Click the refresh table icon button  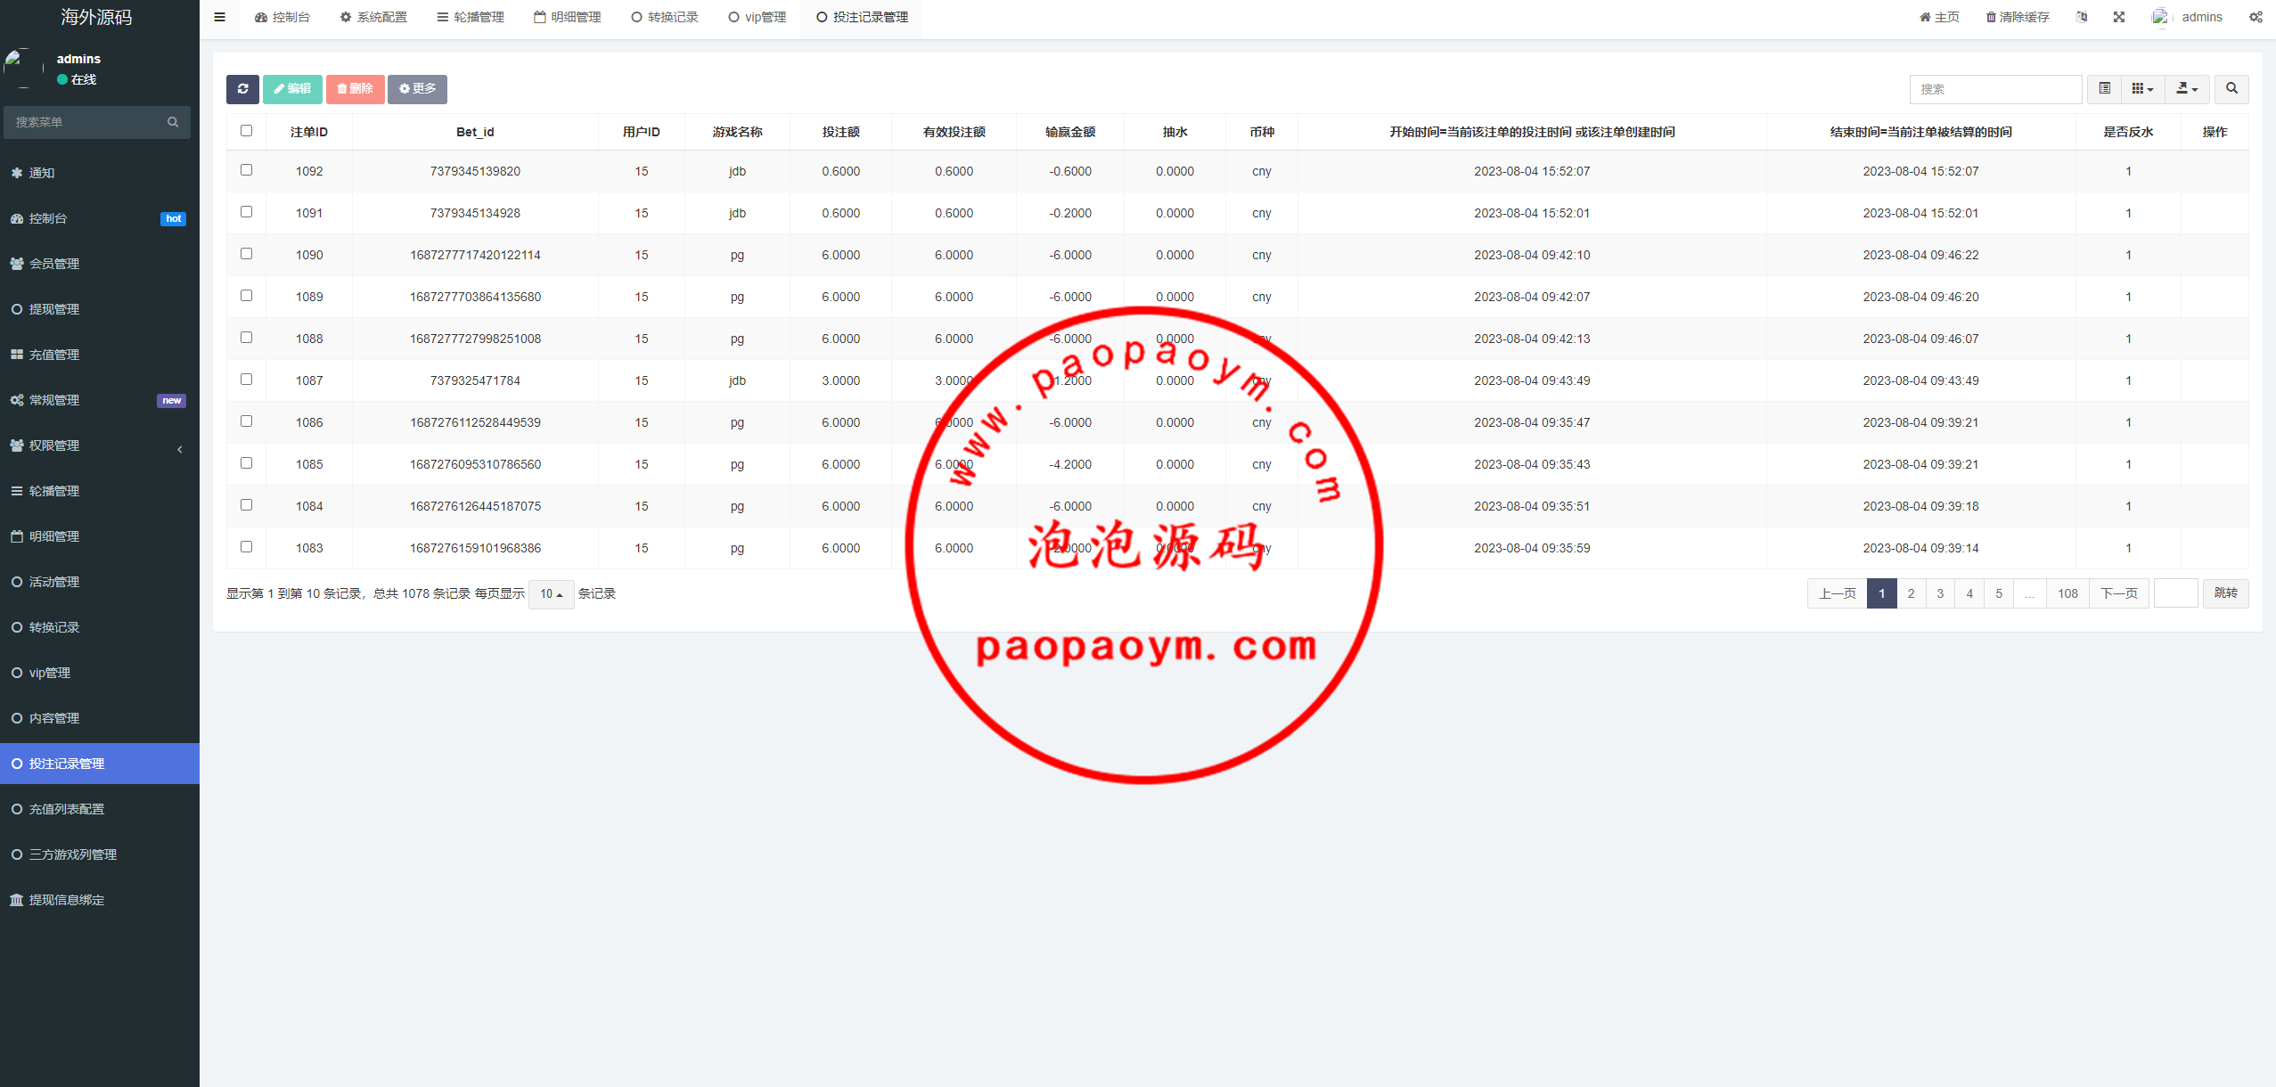(x=242, y=89)
